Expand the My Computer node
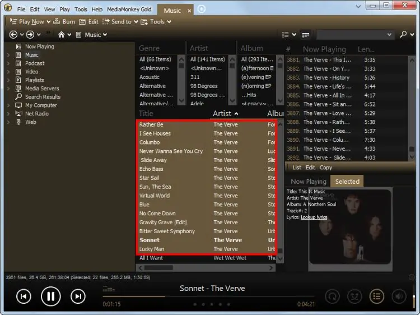This screenshot has height=315, width=420. coord(8,105)
